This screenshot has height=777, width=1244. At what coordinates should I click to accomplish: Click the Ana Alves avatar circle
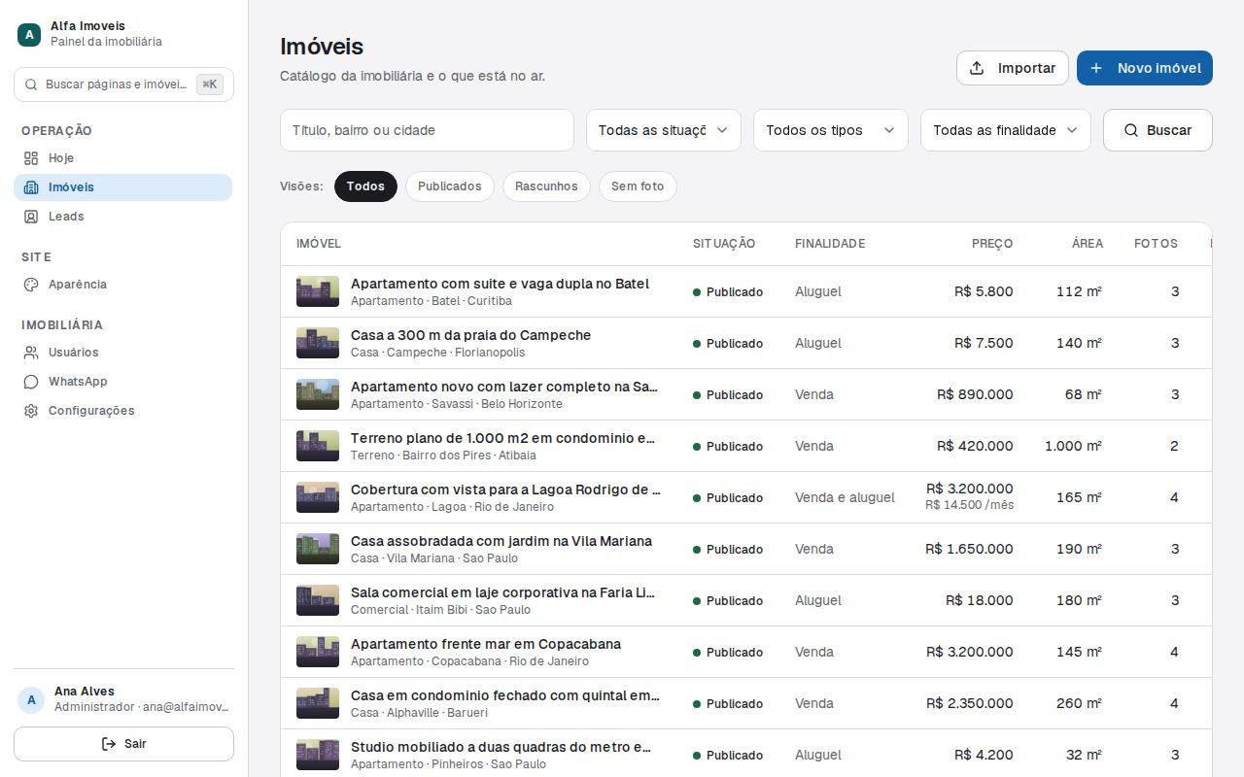coord(31,699)
